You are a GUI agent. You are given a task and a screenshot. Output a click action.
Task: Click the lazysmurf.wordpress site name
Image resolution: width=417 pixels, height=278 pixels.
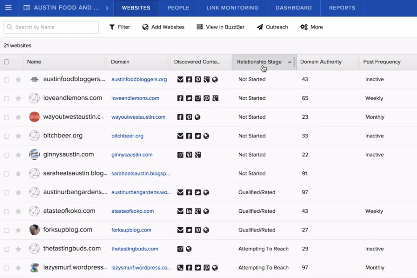pos(75,267)
